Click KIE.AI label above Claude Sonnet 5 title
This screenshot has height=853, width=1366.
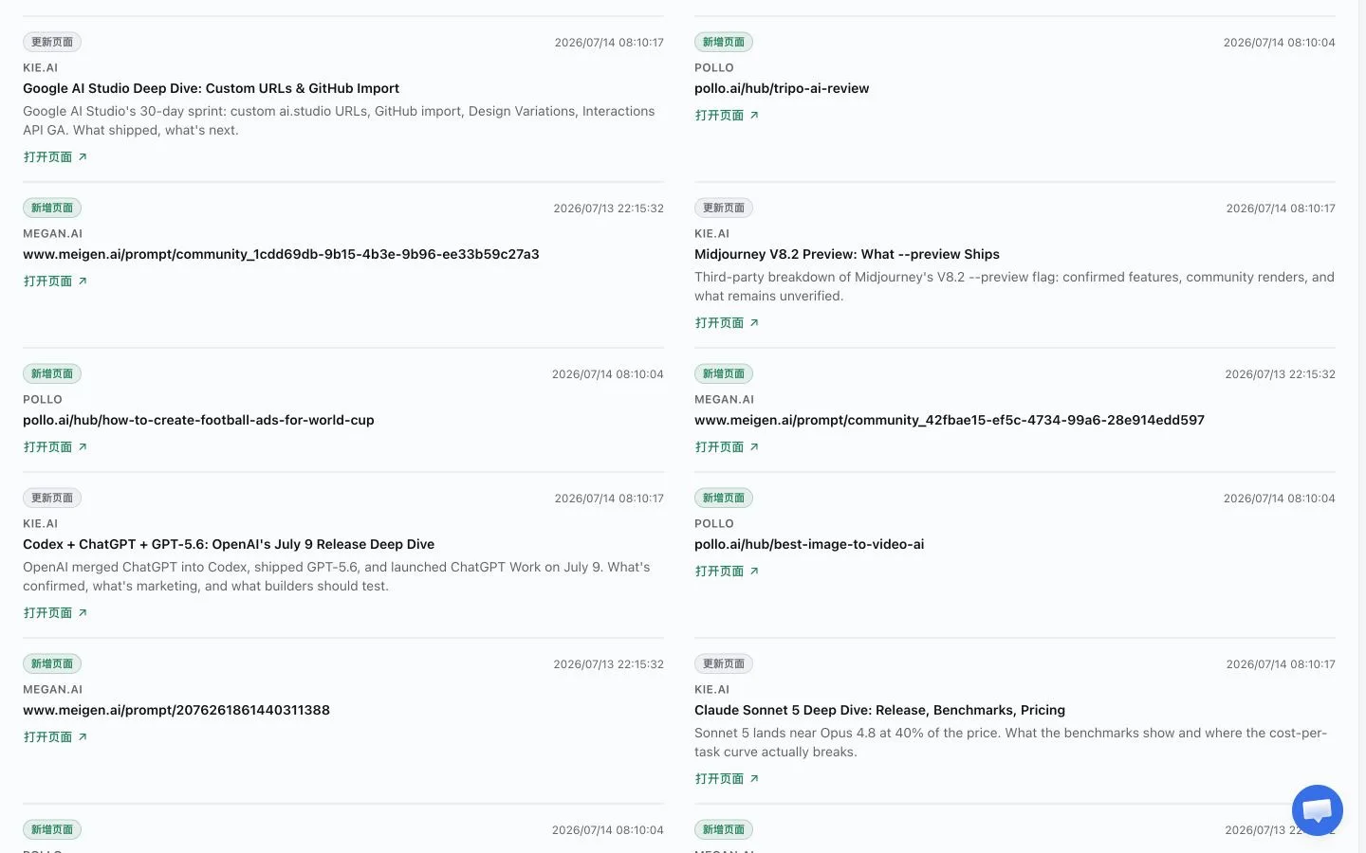712,690
